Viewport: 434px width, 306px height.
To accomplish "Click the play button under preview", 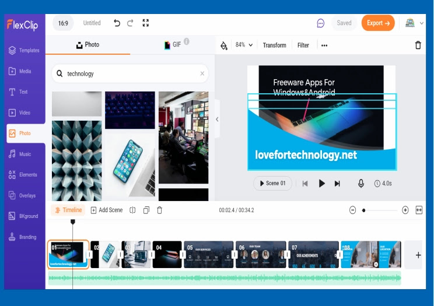I will 321,184.
